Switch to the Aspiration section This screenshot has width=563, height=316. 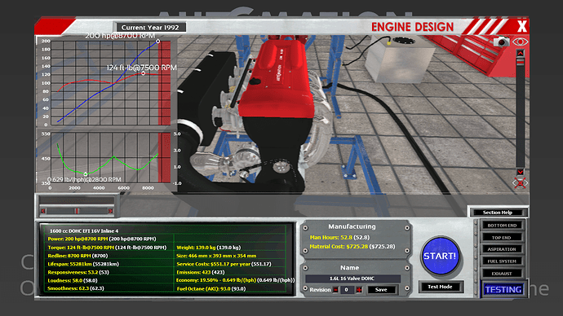[502, 249]
